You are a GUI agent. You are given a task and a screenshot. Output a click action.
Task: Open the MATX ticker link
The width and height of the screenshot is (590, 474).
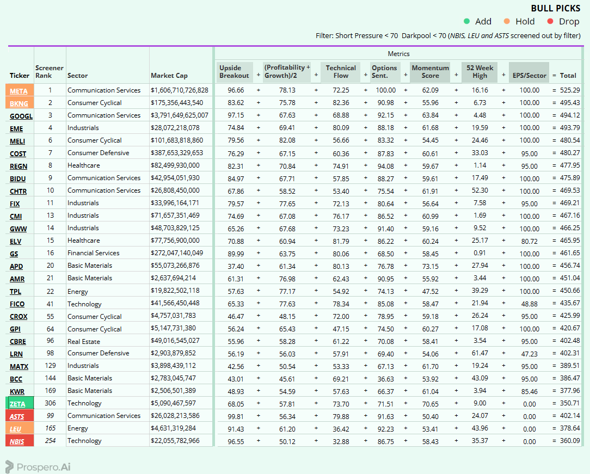pos(19,366)
